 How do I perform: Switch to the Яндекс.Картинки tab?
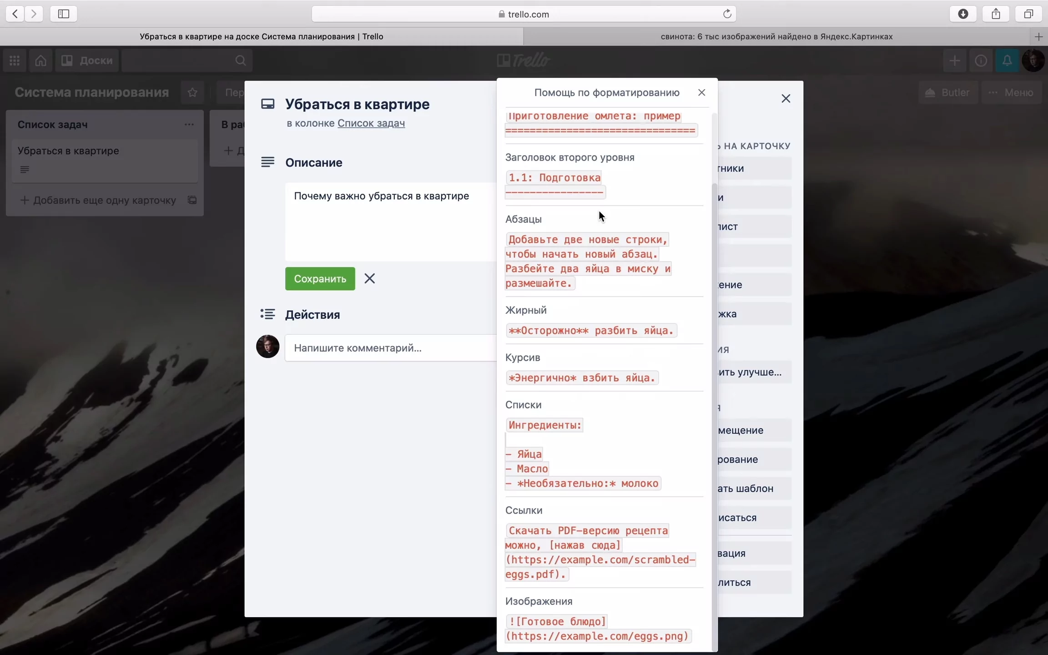[776, 36]
